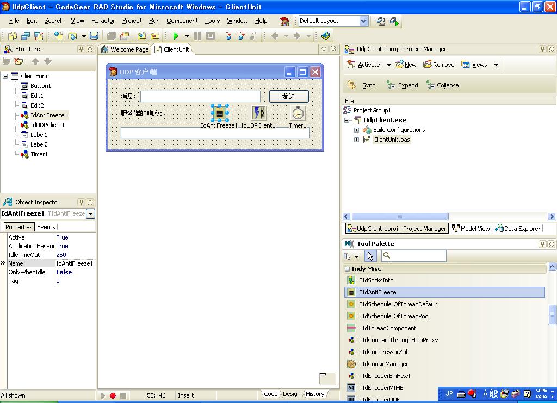This screenshot has width=557, height=403.
Task: Open the Views dropdown arrow in Project Manager
Action: click(496, 65)
